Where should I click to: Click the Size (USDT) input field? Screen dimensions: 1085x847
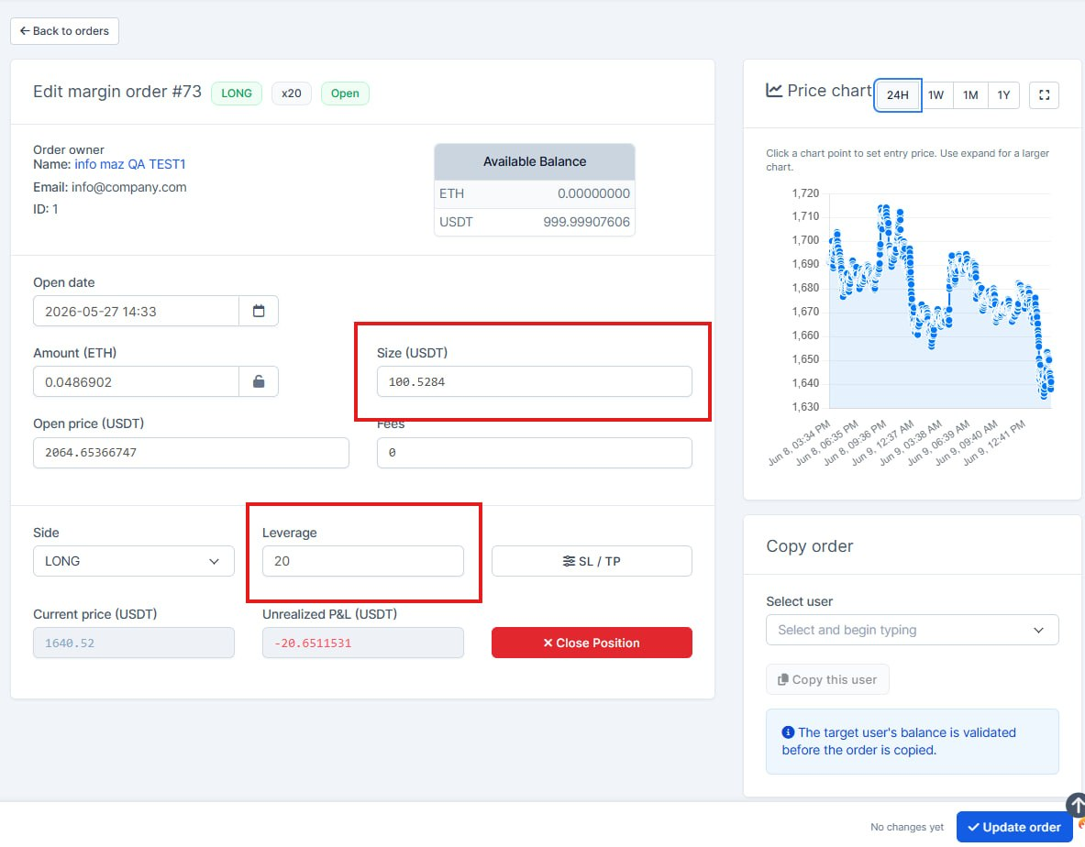[x=534, y=381]
